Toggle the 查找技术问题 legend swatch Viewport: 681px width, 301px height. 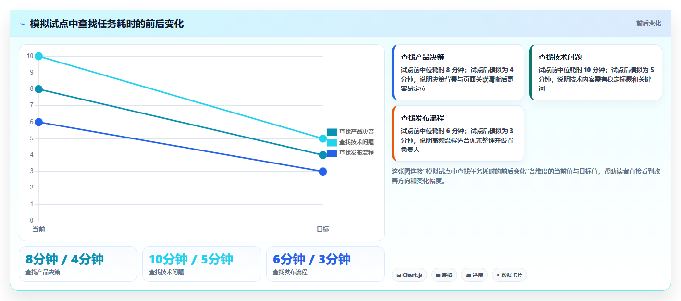(x=332, y=142)
